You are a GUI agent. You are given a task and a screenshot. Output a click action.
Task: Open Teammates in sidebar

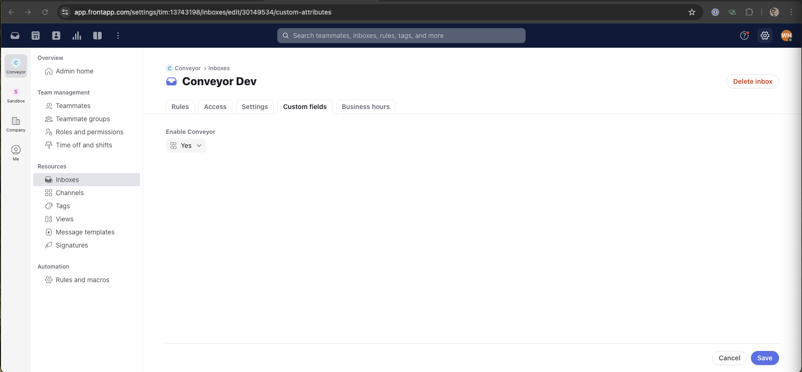(x=87, y=106)
